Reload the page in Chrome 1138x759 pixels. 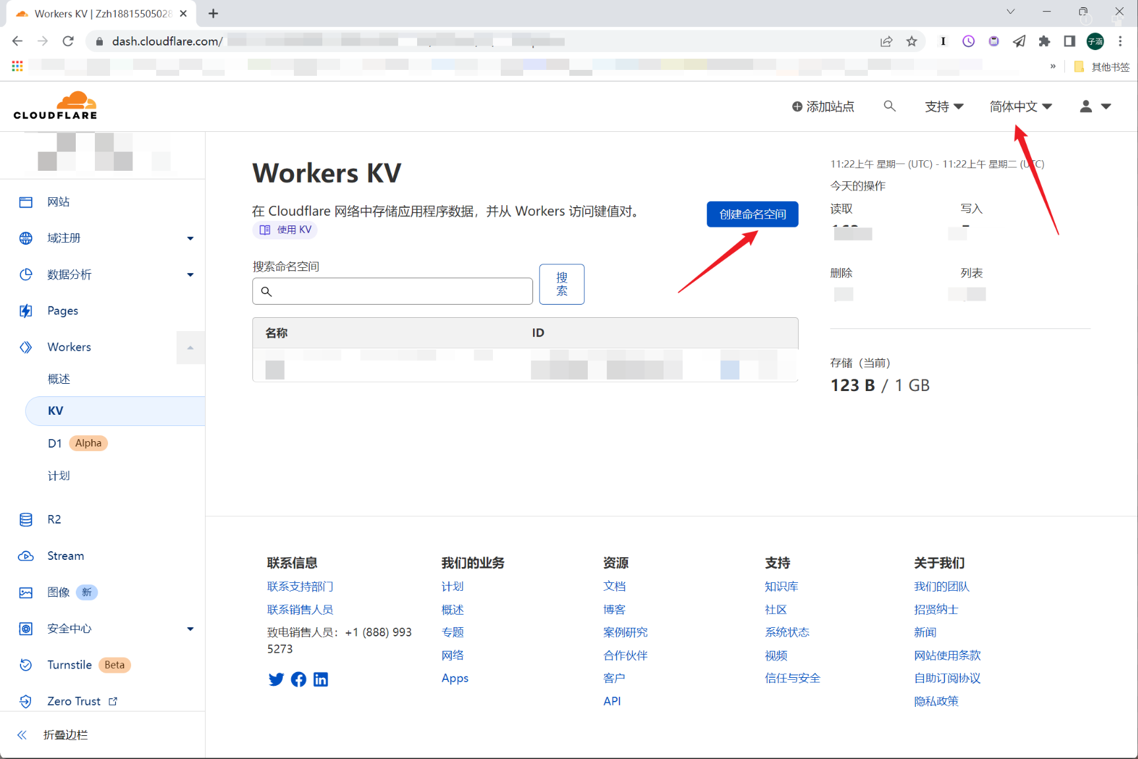pos(68,41)
